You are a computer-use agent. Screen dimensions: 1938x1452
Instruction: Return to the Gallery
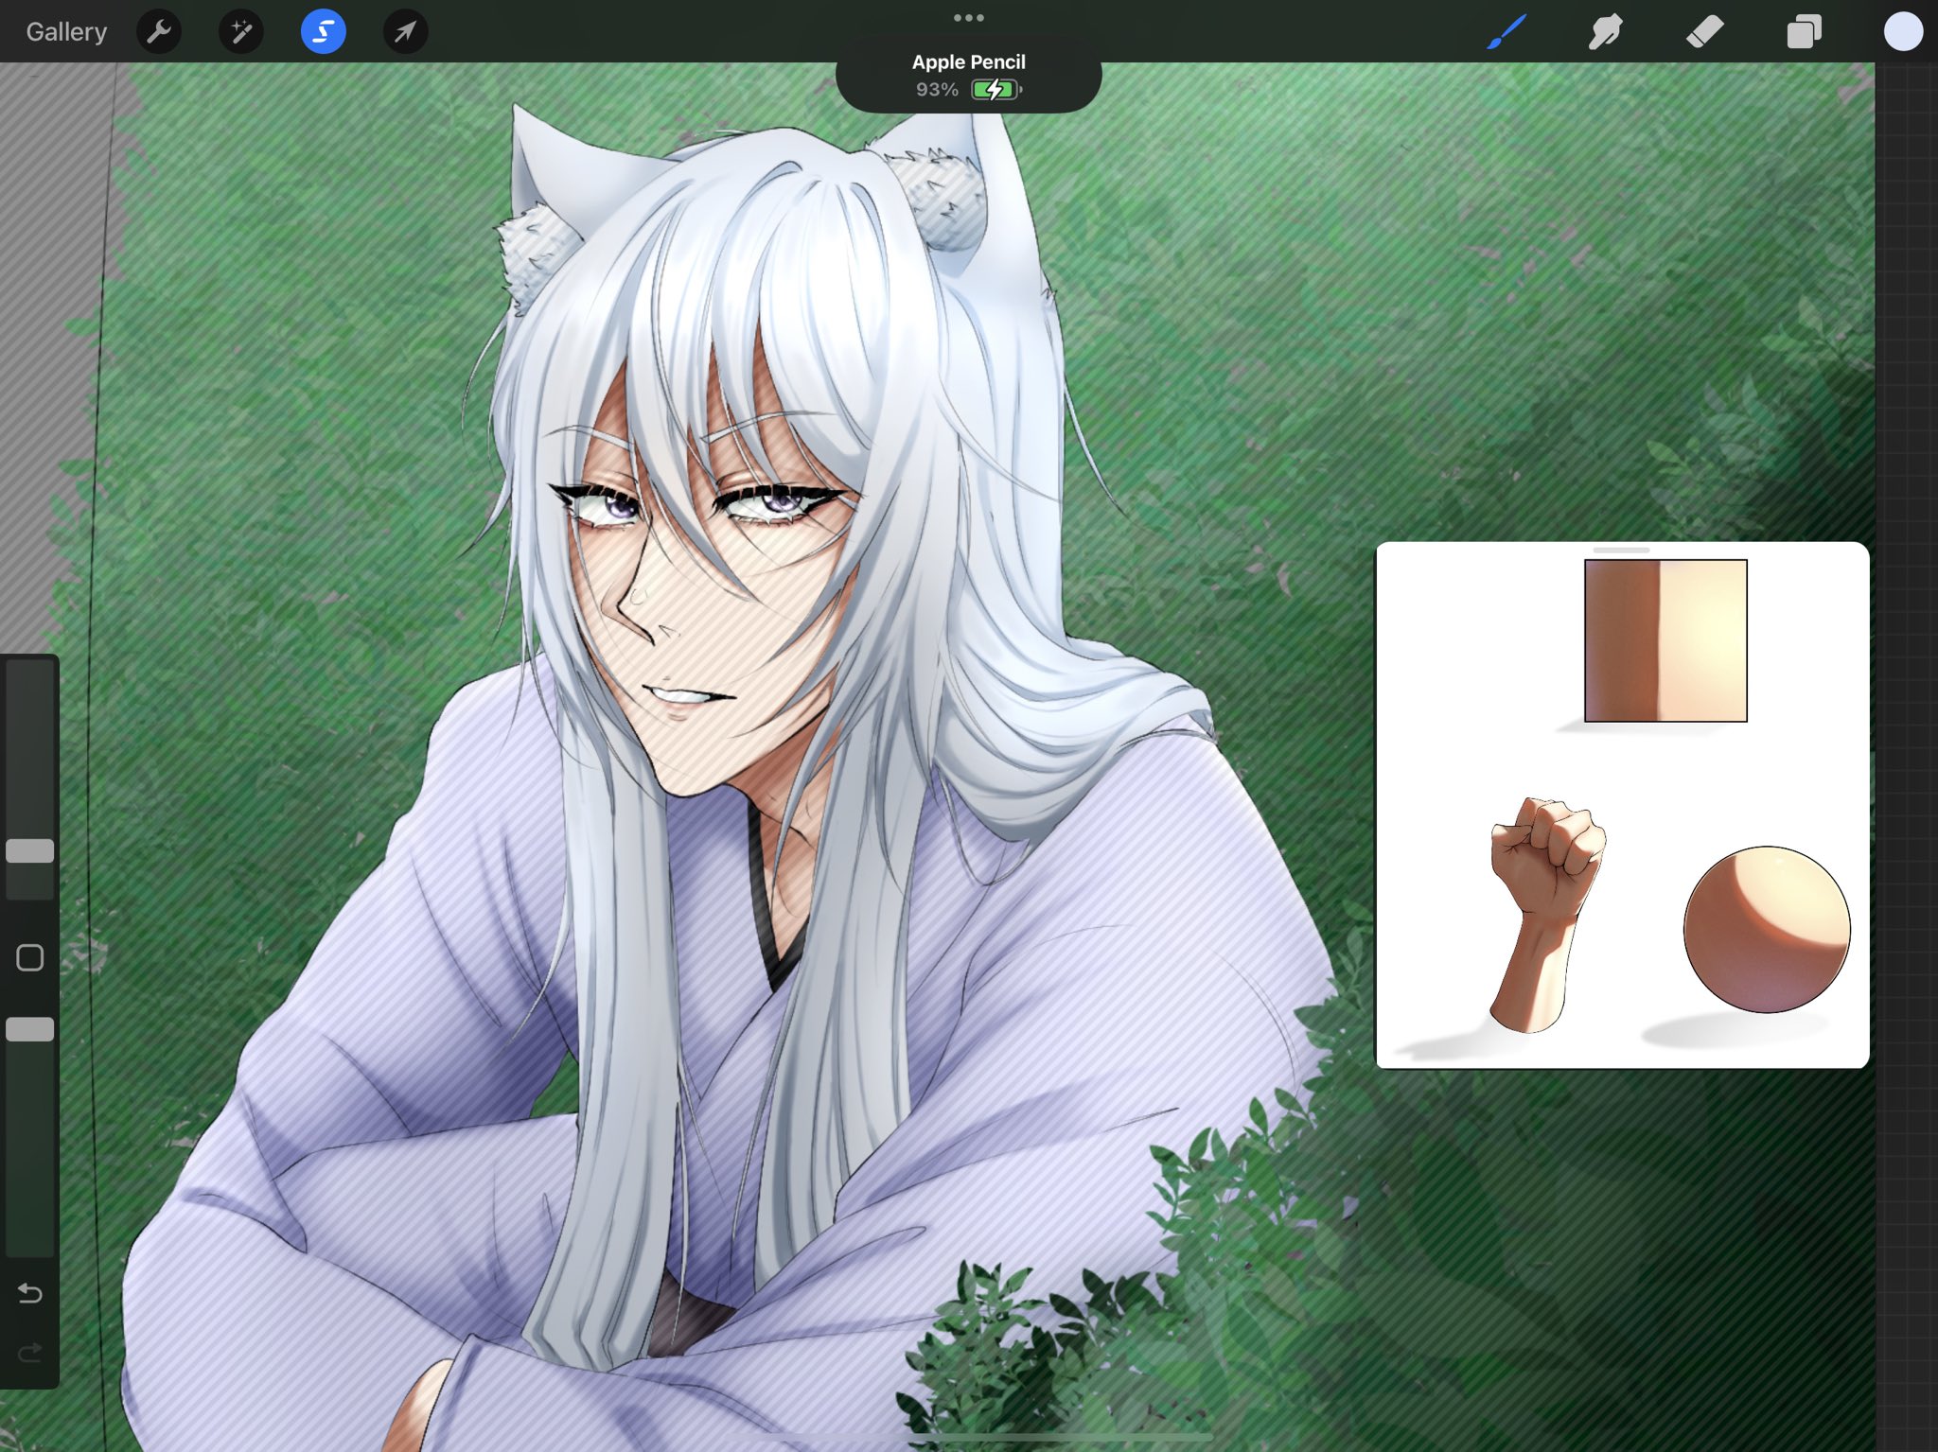66,32
